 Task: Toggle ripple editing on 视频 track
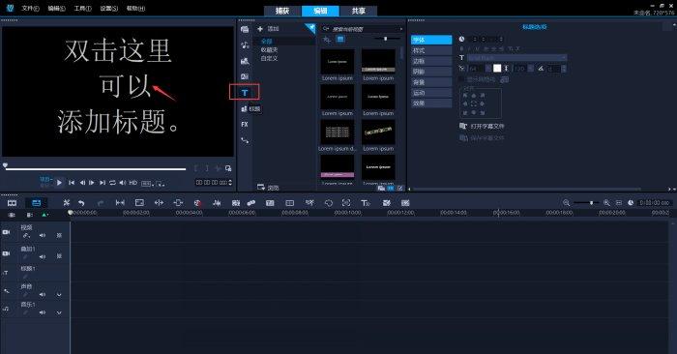pos(26,235)
